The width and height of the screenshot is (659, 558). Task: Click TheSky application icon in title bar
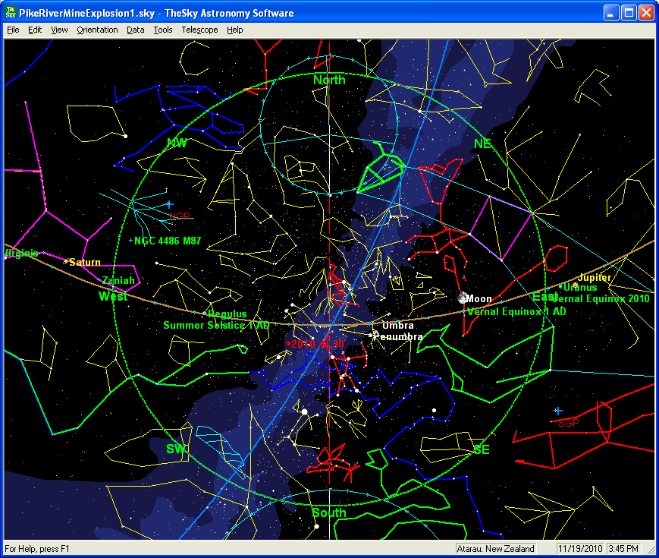coord(11,13)
